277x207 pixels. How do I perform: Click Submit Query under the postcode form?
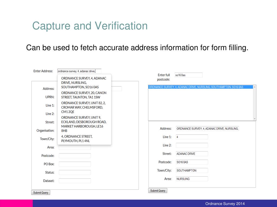tap(158, 191)
